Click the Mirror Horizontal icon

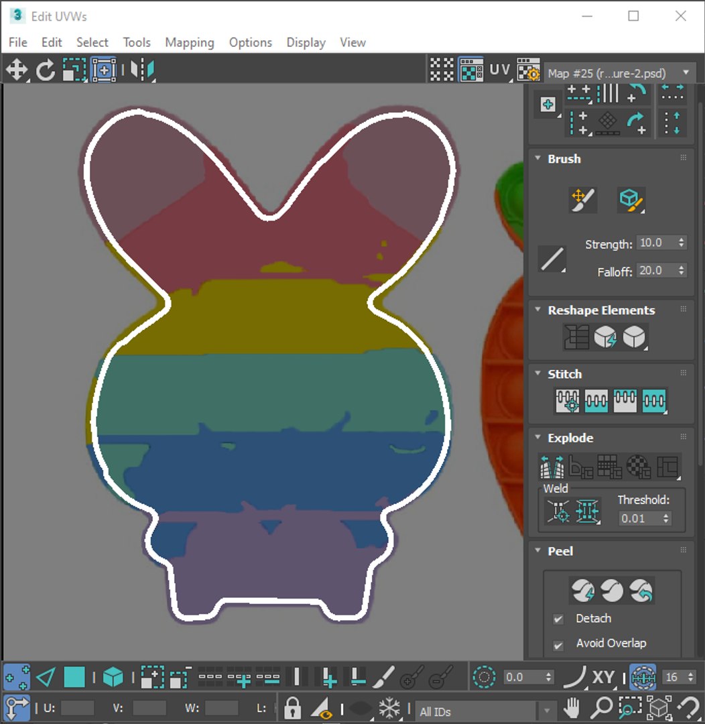[x=142, y=70]
